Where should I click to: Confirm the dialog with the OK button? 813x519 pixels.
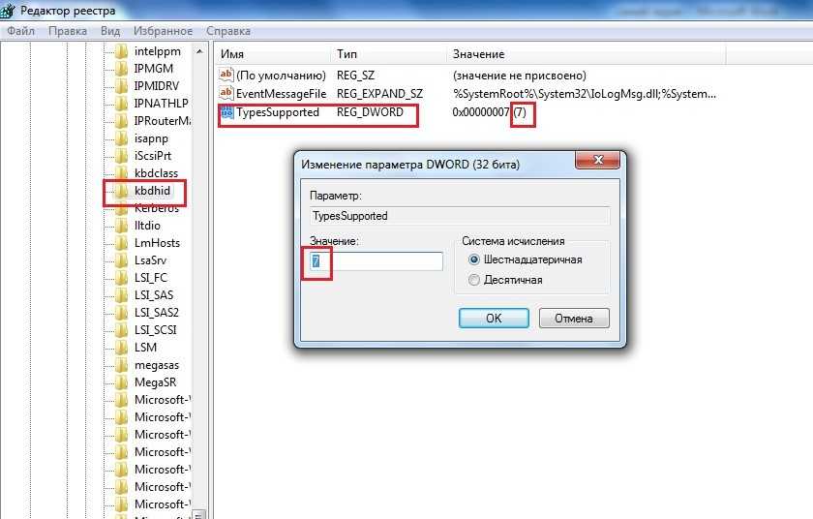coord(494,318)
